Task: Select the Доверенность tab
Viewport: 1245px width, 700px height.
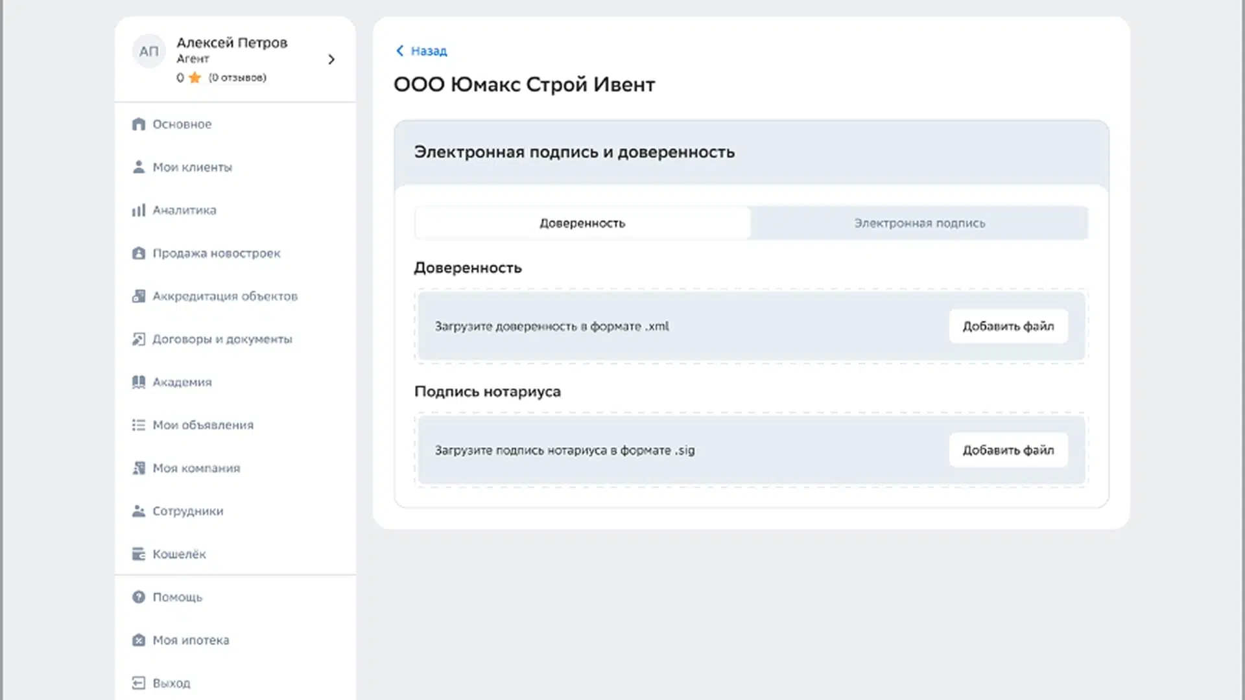Action: 582,223
